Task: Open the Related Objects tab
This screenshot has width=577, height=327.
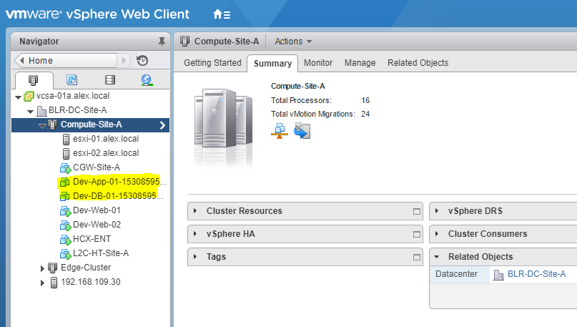Action: pyautogui.click(x=418, y=63)
